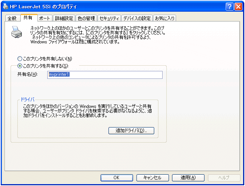
Task: Click the 共有名 input field
Action: pos(105,75)
